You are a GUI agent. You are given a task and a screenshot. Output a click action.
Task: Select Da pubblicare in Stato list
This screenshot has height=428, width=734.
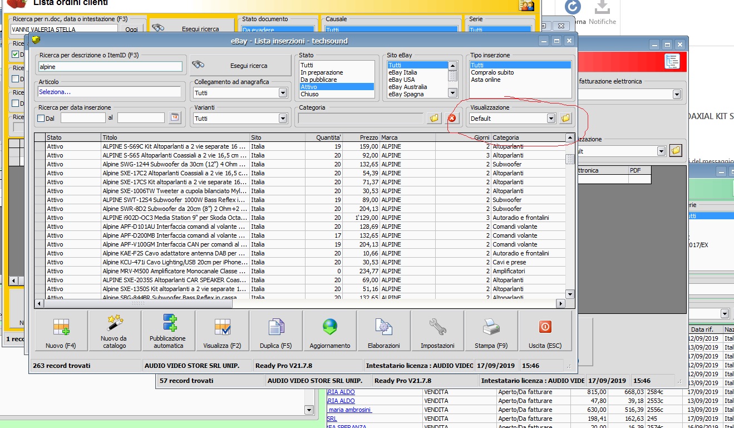(337, 80)
